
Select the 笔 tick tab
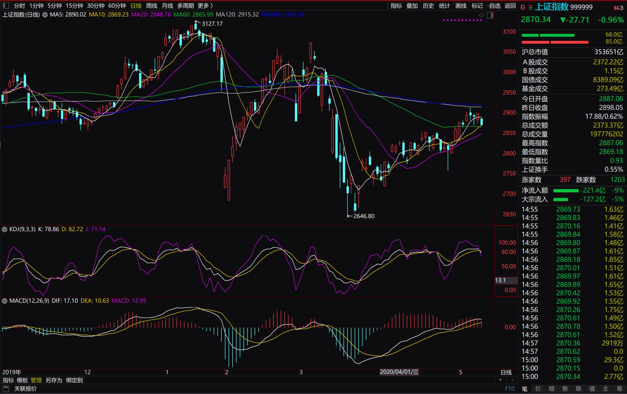coord(524,388)
